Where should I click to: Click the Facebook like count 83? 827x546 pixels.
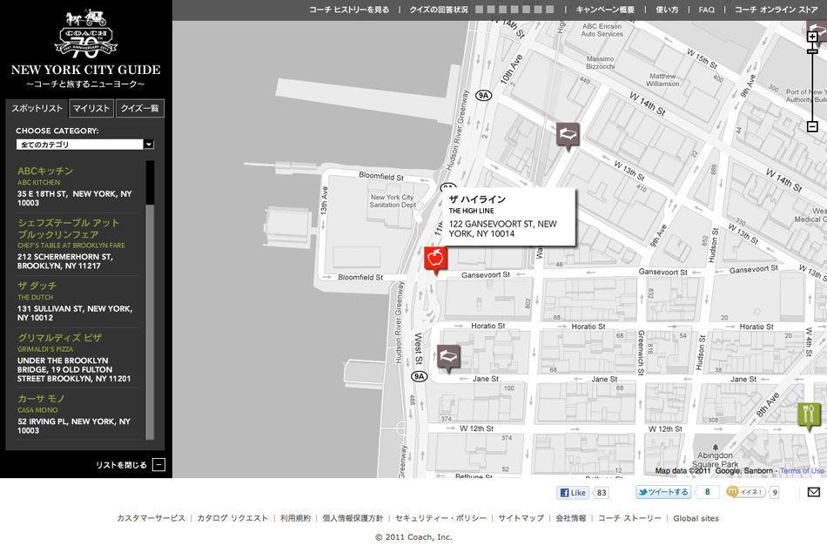tap(602, 493)
